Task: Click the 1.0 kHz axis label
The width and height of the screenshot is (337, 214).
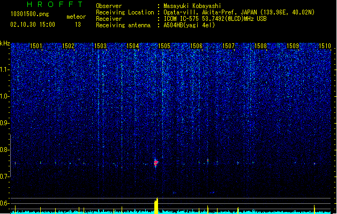Action: 5,96
